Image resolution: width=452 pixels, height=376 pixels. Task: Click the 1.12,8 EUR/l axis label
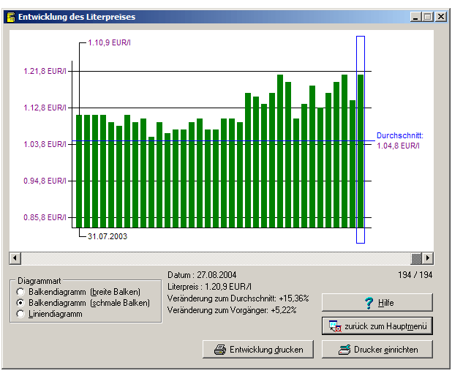(x=45, y=108)
